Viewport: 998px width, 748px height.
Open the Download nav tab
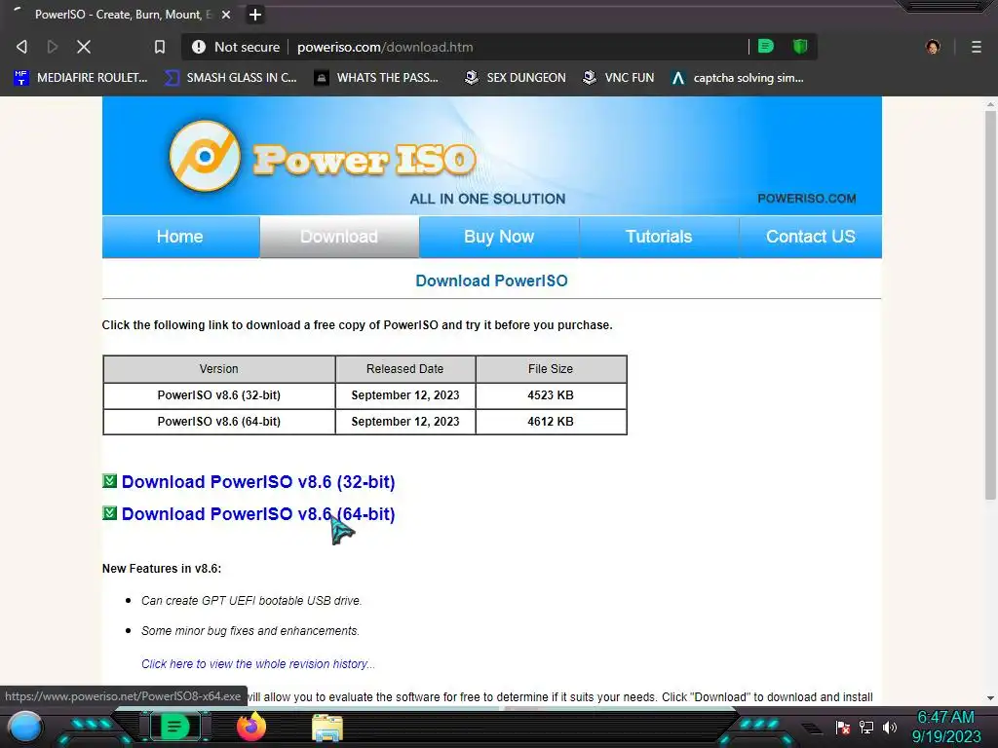coord(339,237)
